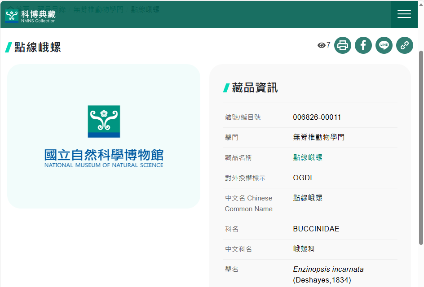Click the Chinese family name 峨螺科
The image size is (424, 287).
[x=304, y=249]
